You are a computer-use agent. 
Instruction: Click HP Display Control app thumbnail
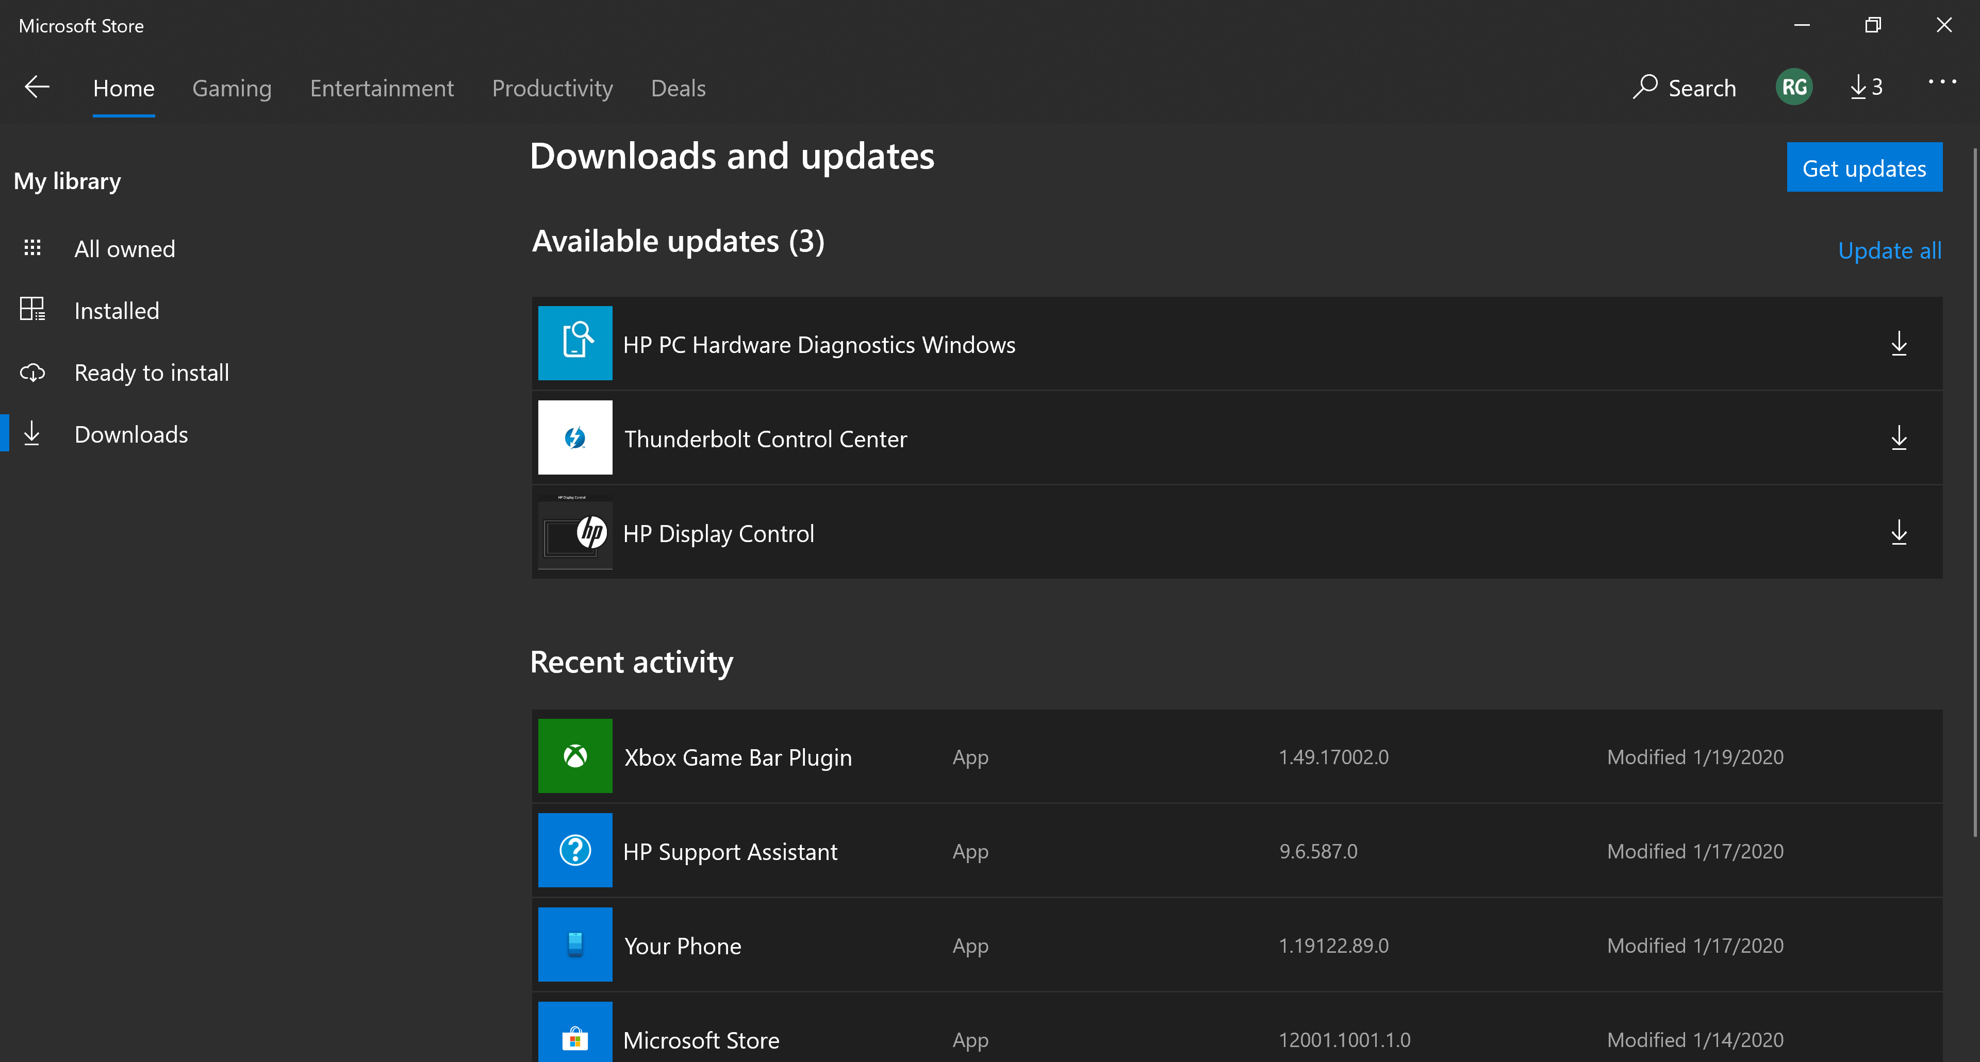[x=575, y=532]
